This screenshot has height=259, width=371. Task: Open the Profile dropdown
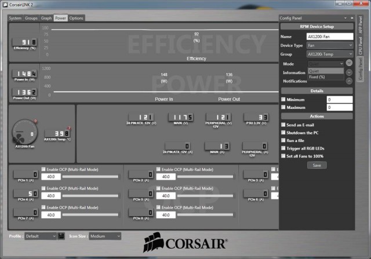[41, 236]
